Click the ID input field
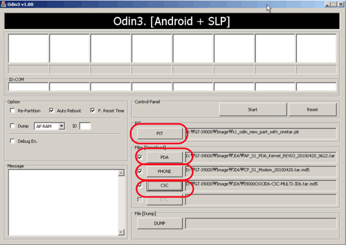 (x=85, y=126)
